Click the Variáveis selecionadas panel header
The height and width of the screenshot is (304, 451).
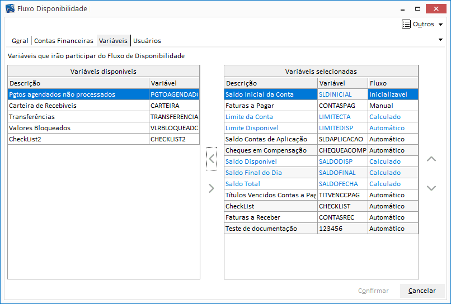(321, 72)
